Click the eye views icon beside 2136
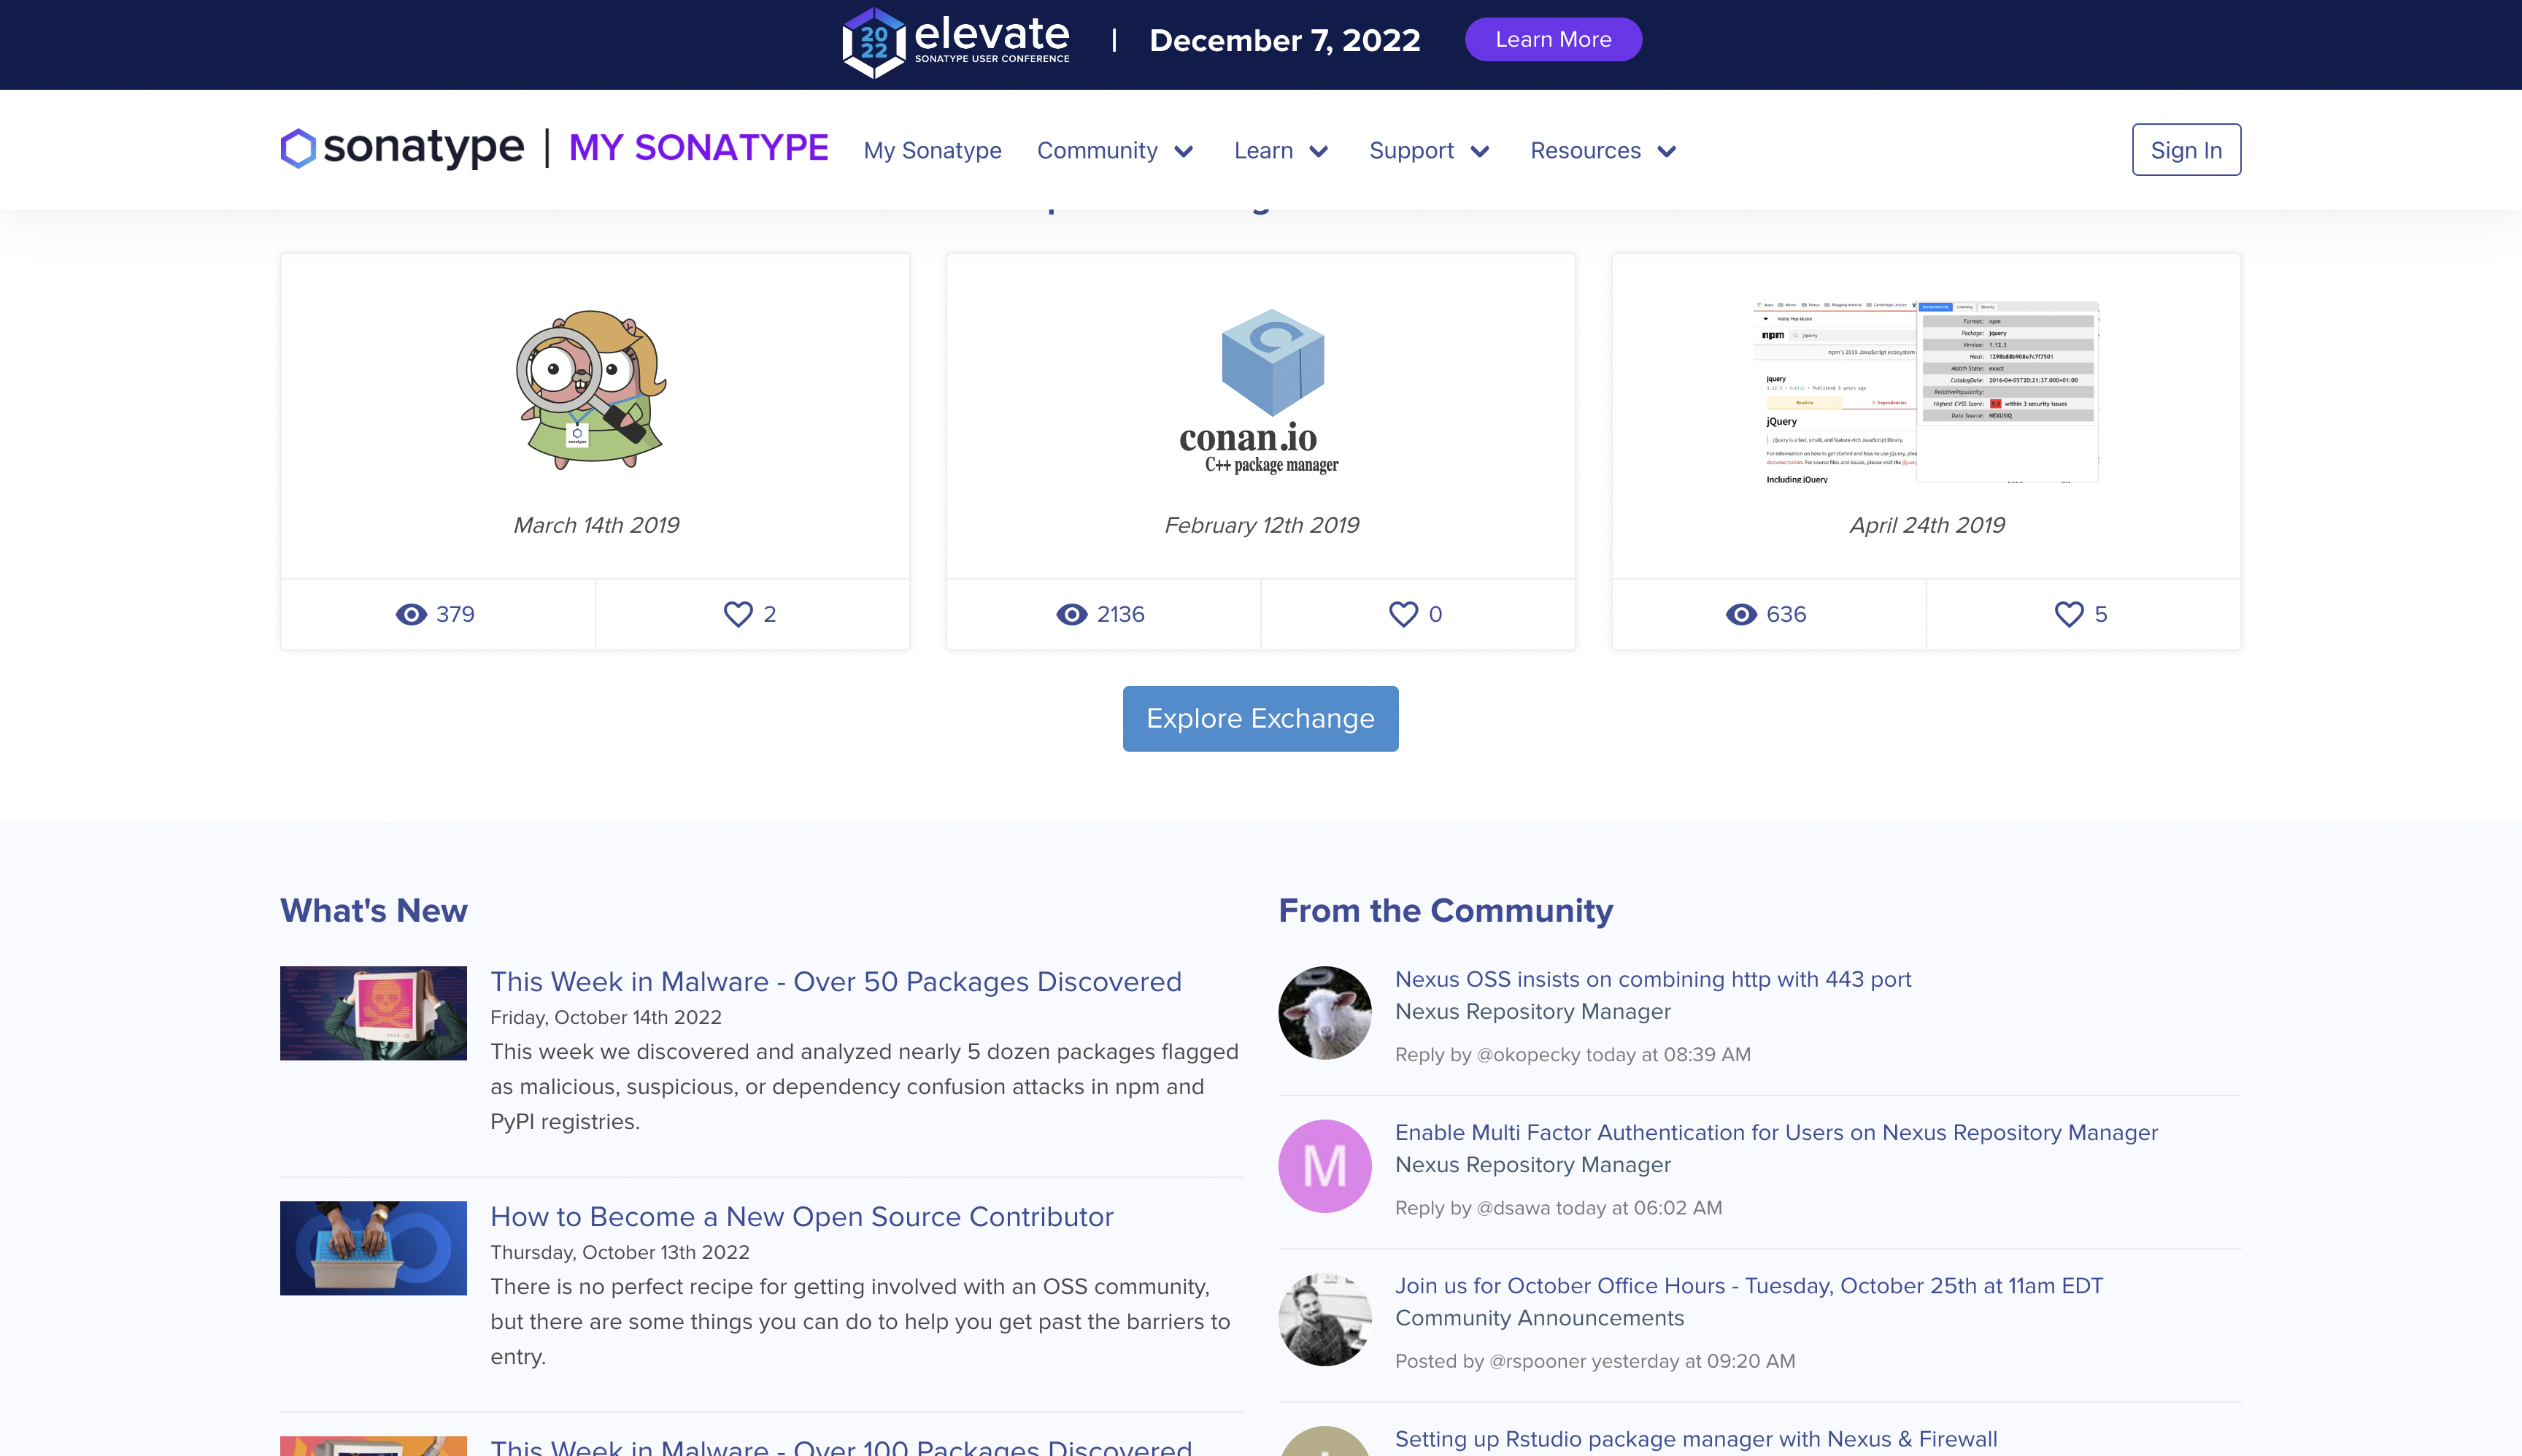Viewport: 2522px width, 1456px height. [x=1071, y=614]
